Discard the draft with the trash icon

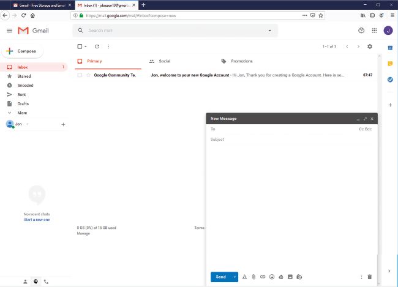tap(370, 277)
